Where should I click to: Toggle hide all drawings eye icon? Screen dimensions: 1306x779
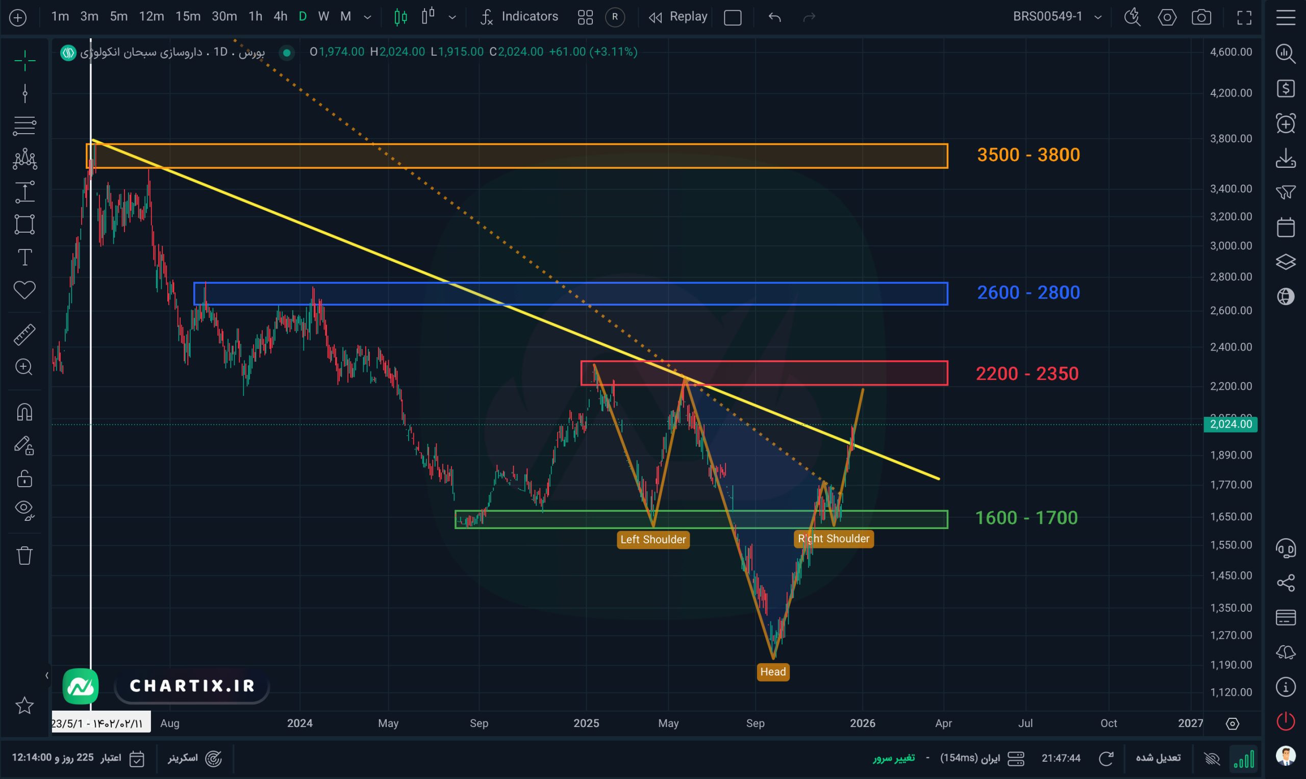point(24,509)
